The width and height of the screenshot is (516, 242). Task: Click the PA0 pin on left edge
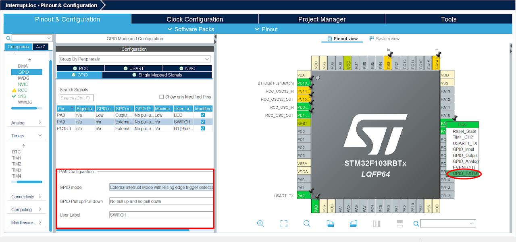pos(304,180)
